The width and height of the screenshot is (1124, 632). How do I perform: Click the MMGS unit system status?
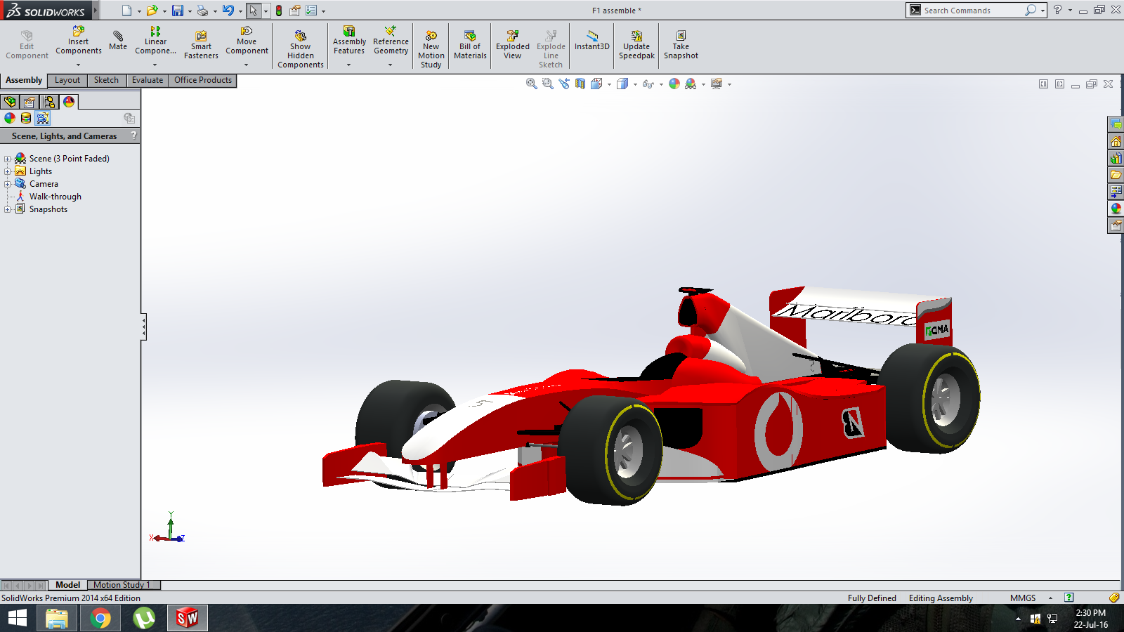click(1023, 598)
